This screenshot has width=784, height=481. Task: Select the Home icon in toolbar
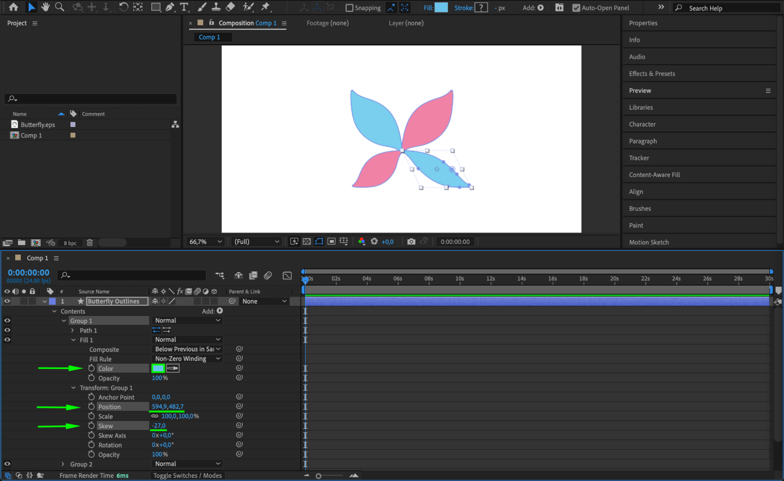[13, 7]
